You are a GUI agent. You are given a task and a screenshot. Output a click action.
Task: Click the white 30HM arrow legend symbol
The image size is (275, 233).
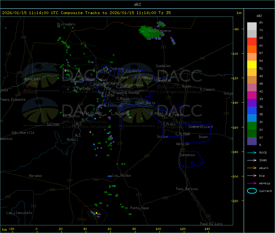click(252, 160)
